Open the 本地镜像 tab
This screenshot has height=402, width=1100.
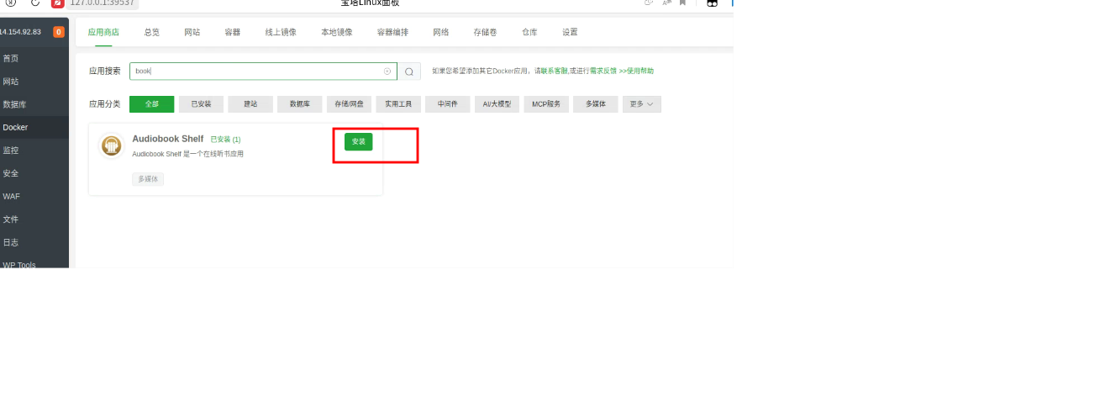coord(336,32)
